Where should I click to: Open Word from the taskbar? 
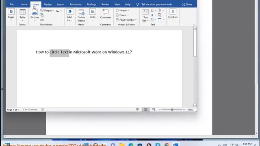point(176,145)
